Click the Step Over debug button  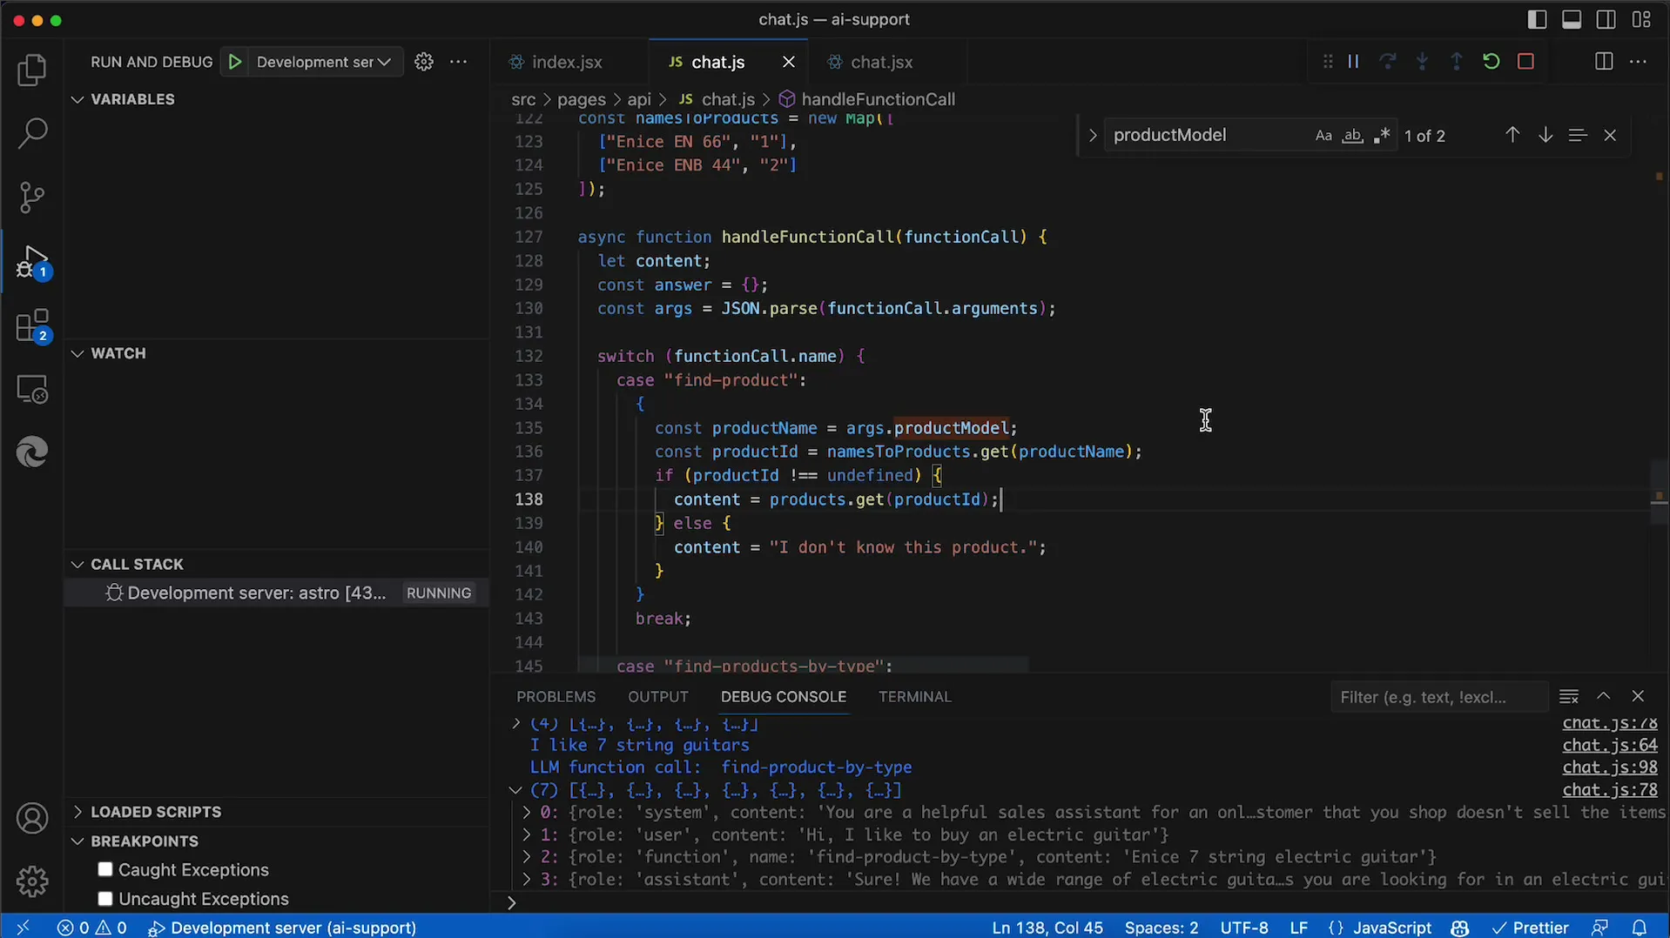[1388, 62]
